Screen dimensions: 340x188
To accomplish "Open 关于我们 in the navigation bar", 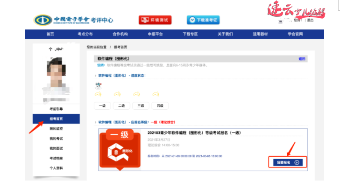I will pos(225,34).
